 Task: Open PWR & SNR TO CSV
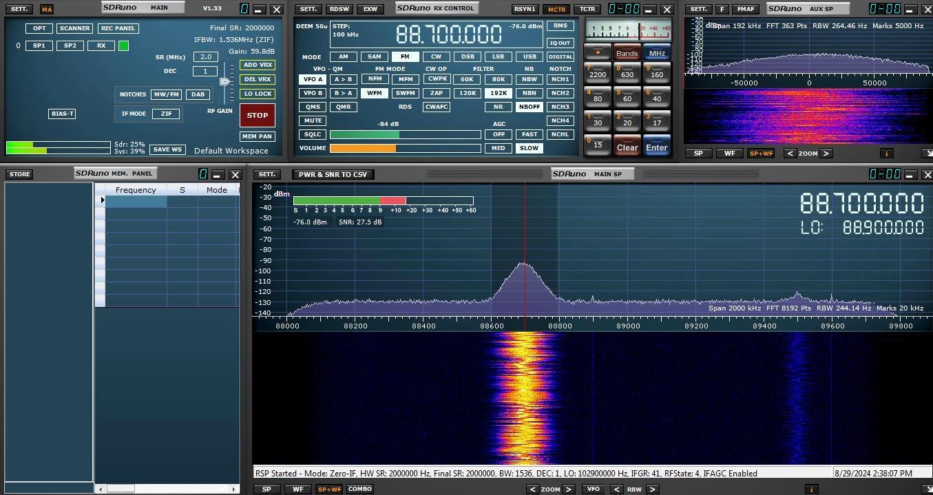click(x=333, y=174)
